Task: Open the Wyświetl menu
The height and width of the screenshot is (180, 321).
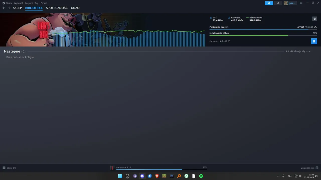Action: [x=18, y=3]
